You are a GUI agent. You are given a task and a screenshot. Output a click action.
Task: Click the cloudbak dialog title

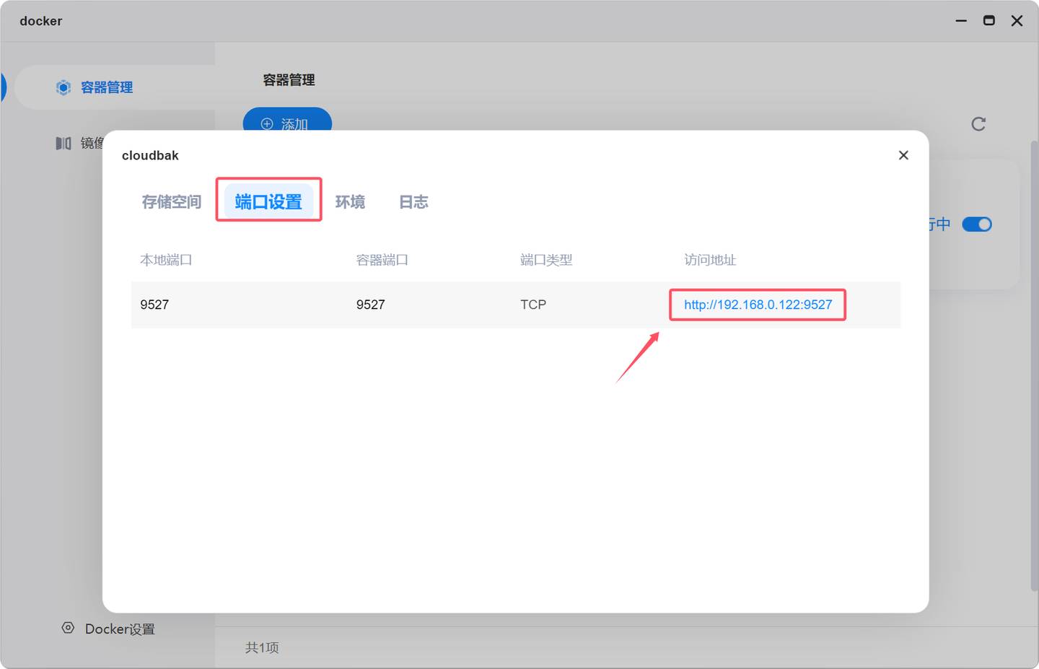[x=150, y=155]
